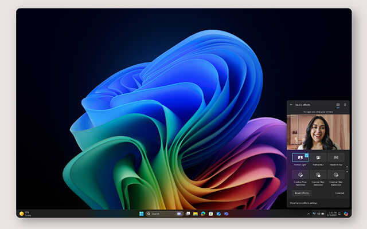Open File Explorer from the taskbar
The image size is (367, 229).
pos(196,214)
